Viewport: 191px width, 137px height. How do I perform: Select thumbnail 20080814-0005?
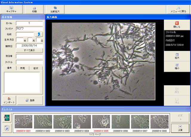[101, 123]
